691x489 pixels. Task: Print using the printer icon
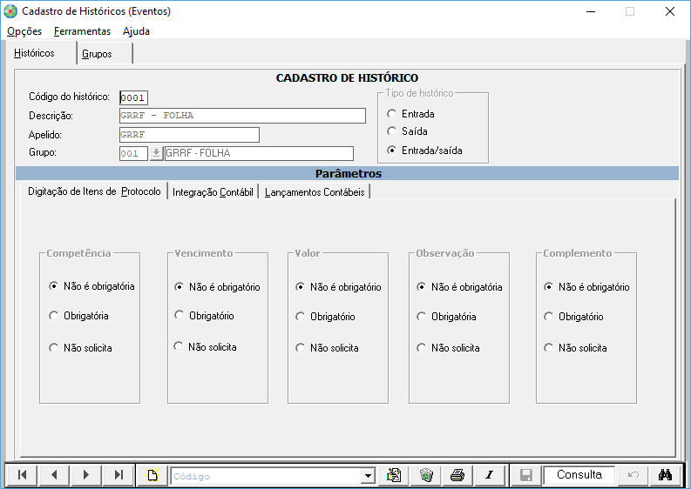[x=457, y=475]
